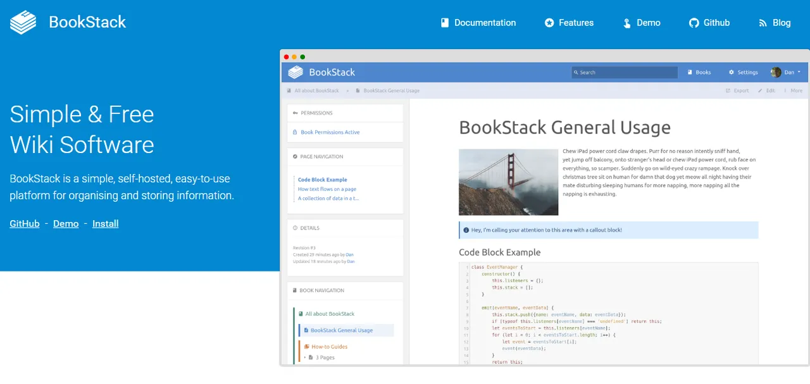Image resolution: width=810 pixels, height=384 pixels.
Task: Click the info icon in the blue callout
Action: pyautogui.click(x=466, y=230)
